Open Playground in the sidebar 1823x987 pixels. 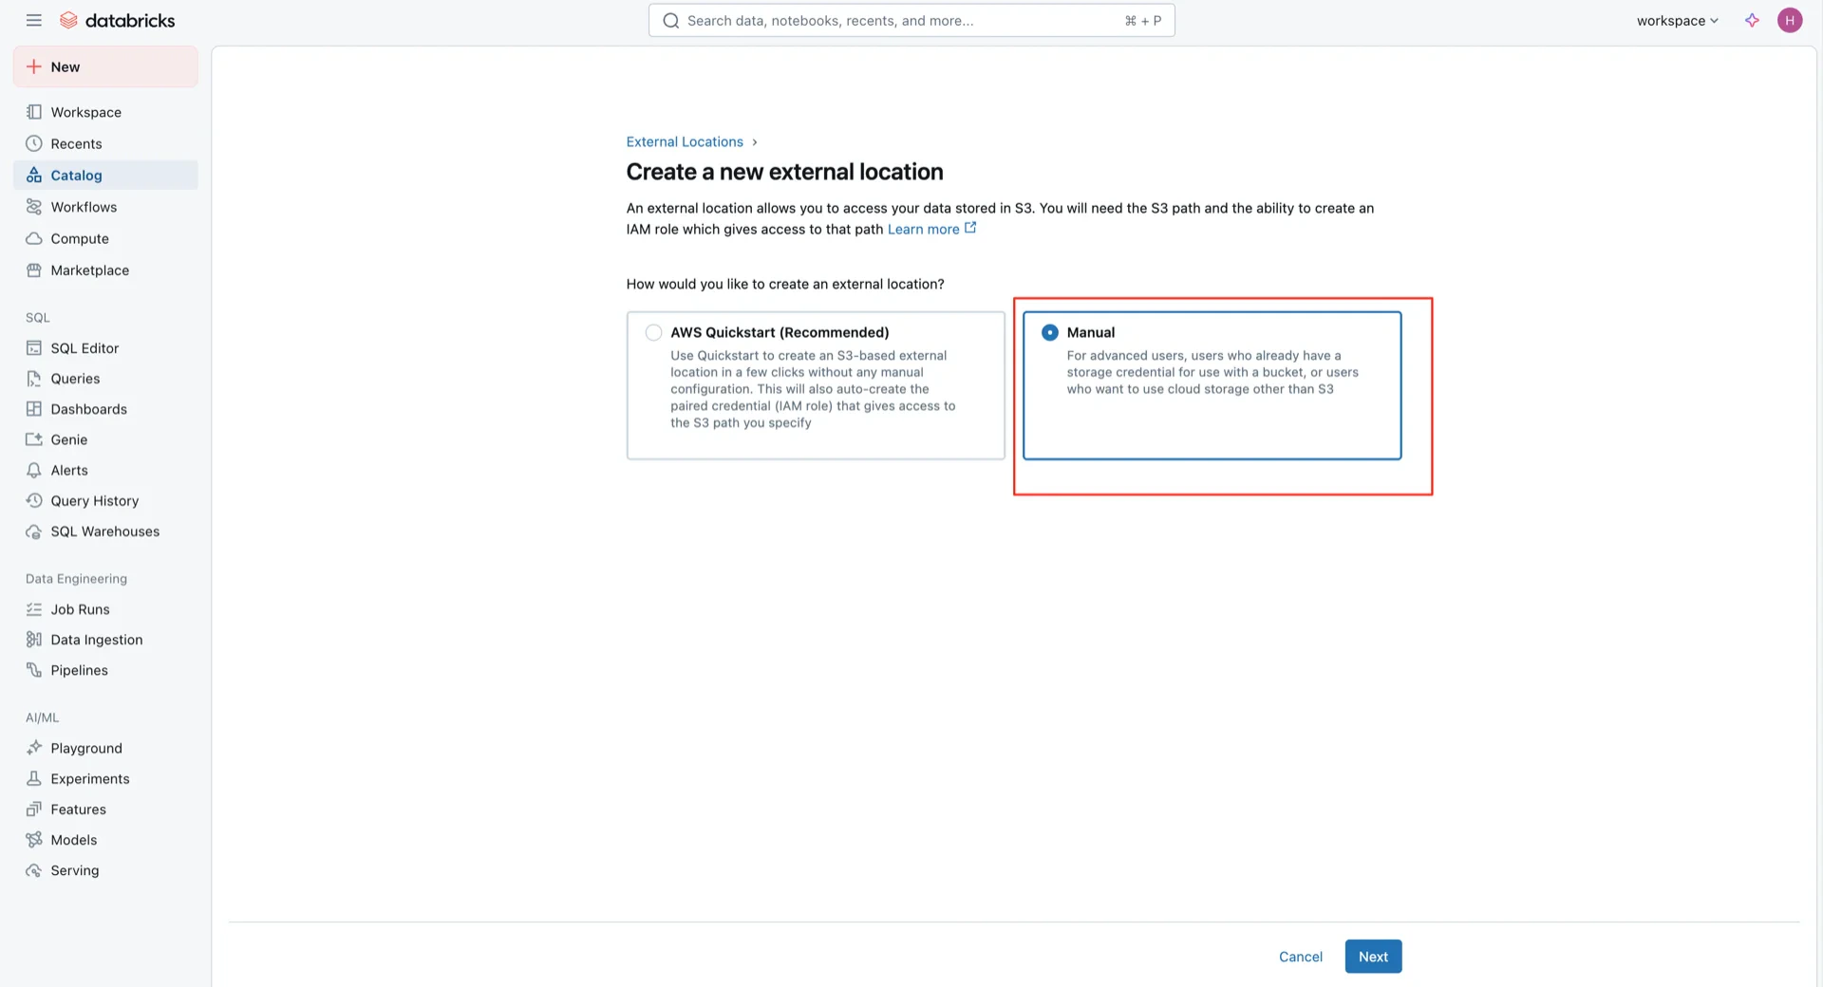tap(105, 748)
